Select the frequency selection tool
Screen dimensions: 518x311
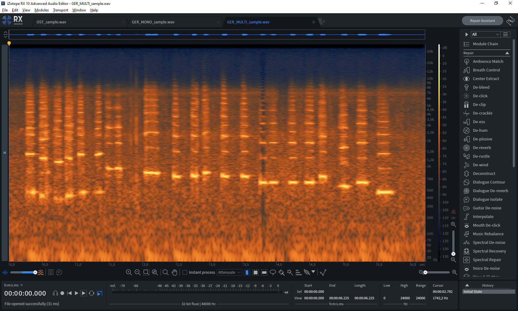(x=264, y=273)
